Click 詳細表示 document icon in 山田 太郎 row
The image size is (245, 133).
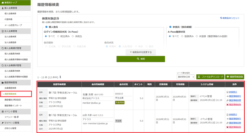[x=228, y=114]
